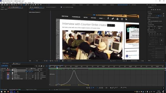Expand layer 6 spillhistorie properties twirl
The width and height of the screenshot is (166, 93).
(7, 79)
